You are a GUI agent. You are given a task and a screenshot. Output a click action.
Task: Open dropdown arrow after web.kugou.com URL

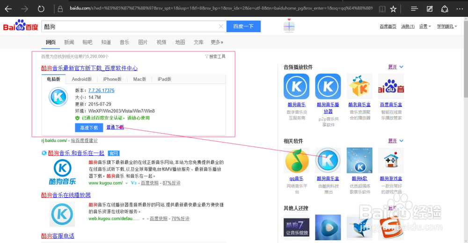pyautogui.click(x=144, y=219)
